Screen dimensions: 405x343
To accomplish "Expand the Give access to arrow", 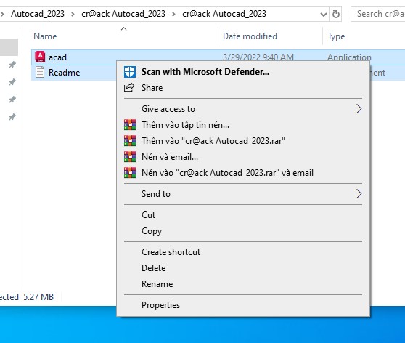I will (x=359, y=109).
